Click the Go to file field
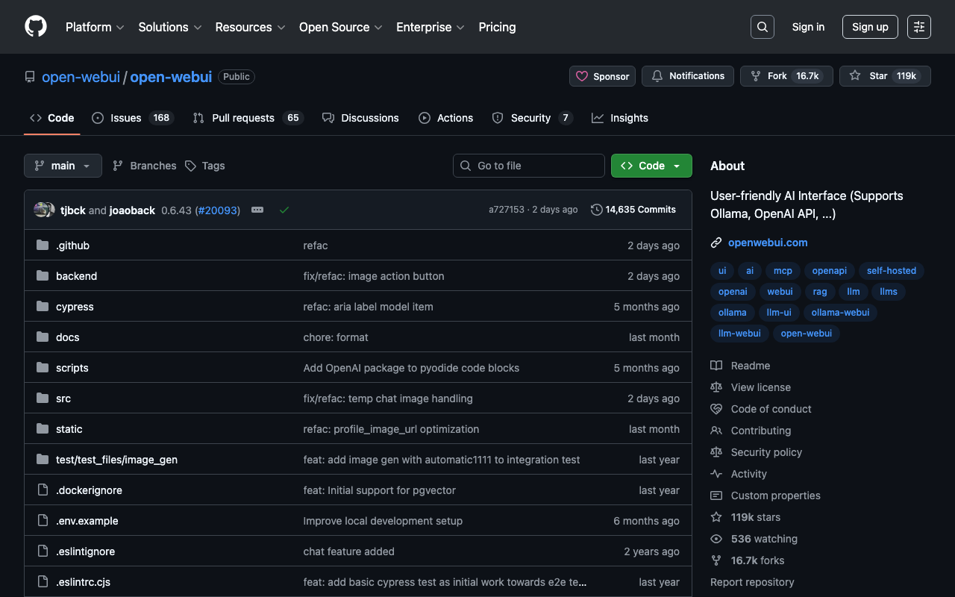 pos(529,166)
